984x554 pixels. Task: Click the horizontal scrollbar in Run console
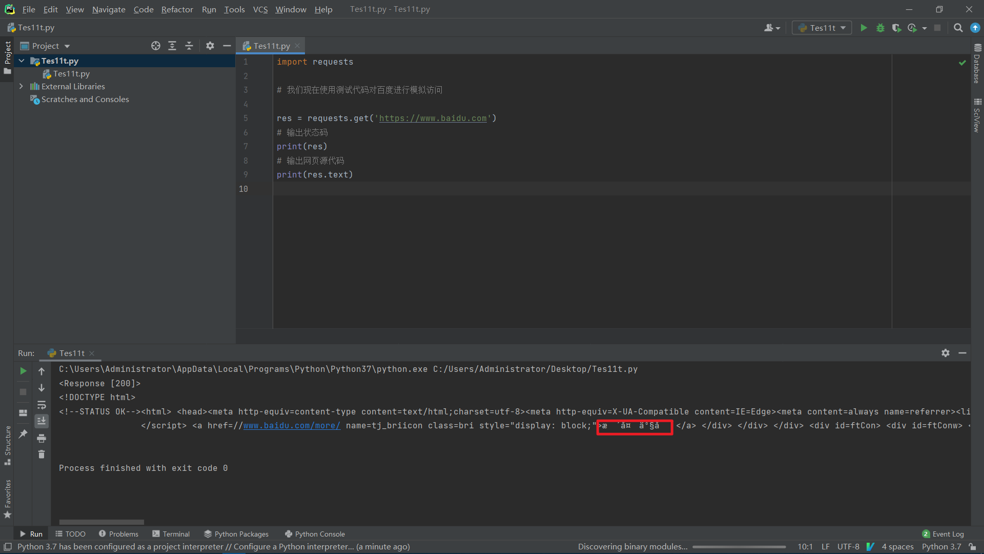pyautogui.click(x=101, y=522)
